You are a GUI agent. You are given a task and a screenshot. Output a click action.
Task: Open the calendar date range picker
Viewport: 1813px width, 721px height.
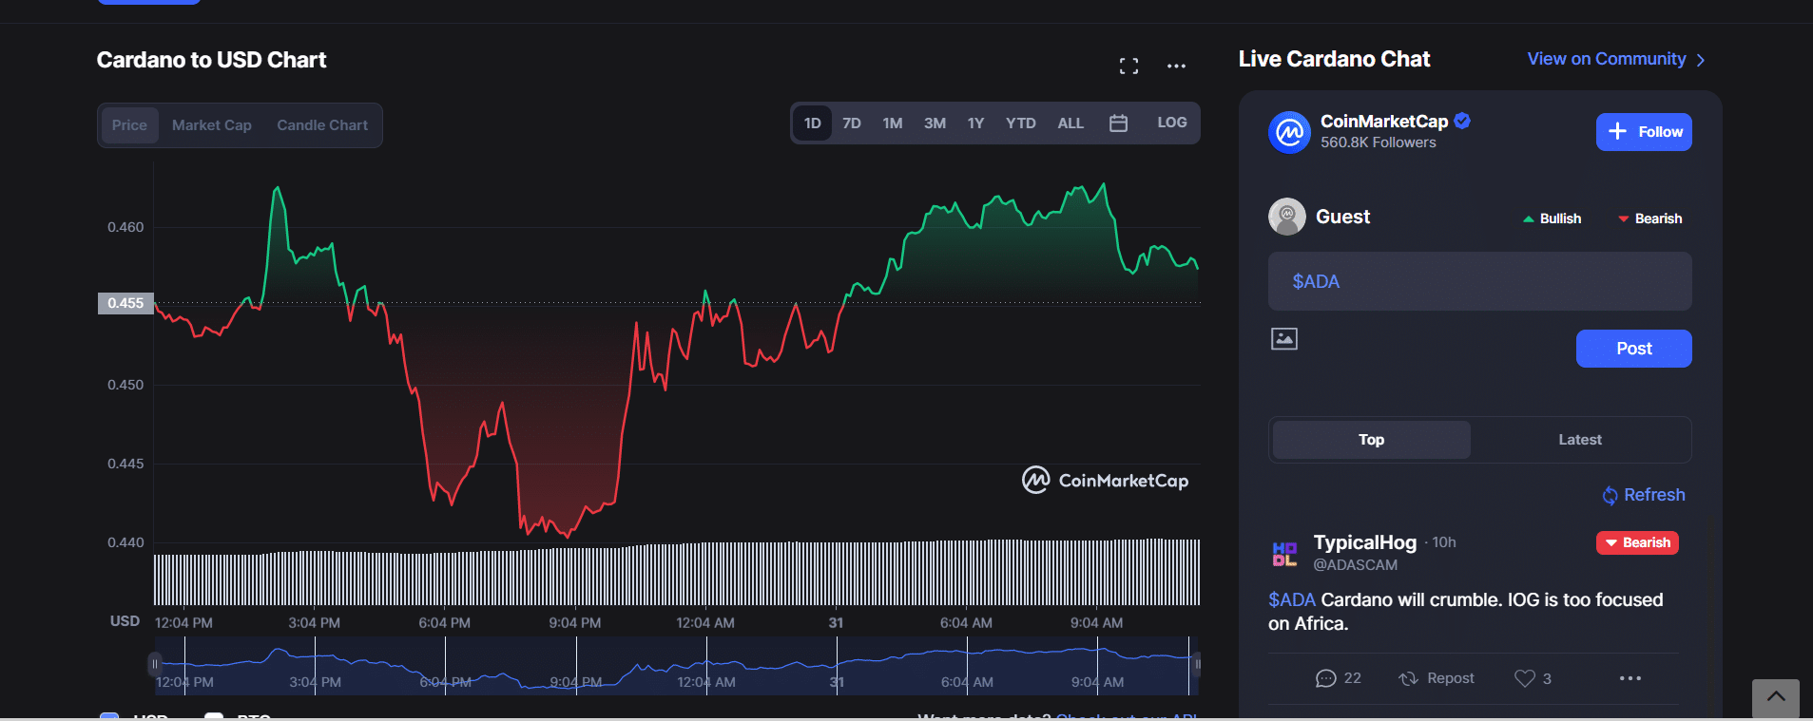(1118, 123)
